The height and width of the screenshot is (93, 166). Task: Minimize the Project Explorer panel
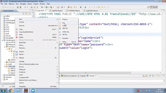pyautogui.click(x=30, y=10)
